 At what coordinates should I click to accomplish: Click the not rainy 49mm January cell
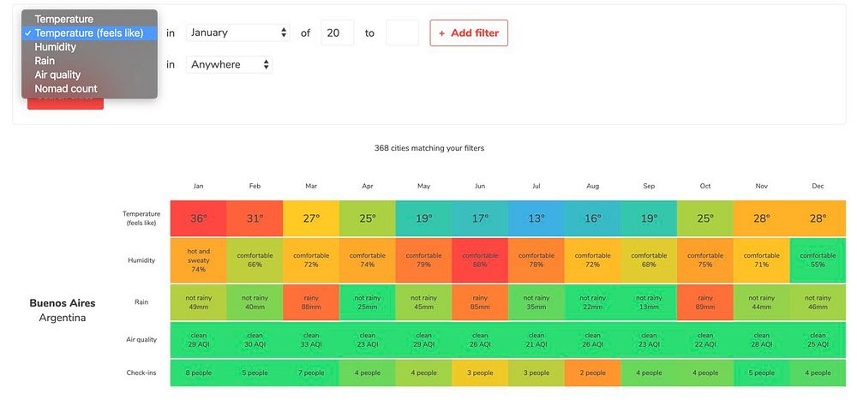[199, 302]
